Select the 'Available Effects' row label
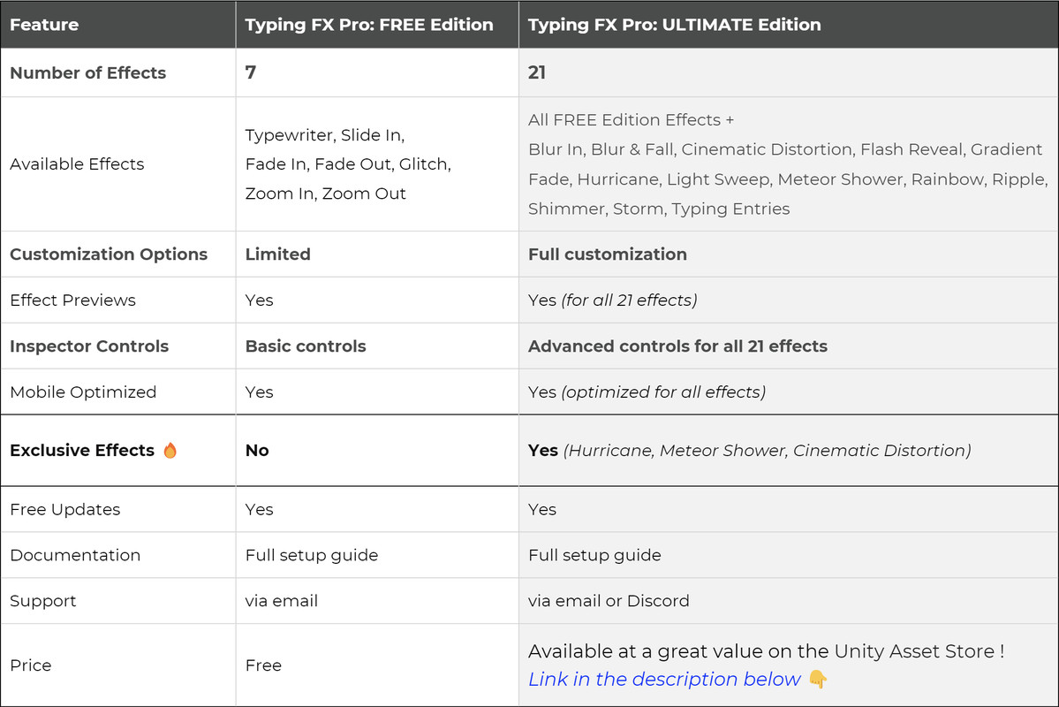This screenshot has height=707, width=1059. [77, 163]
